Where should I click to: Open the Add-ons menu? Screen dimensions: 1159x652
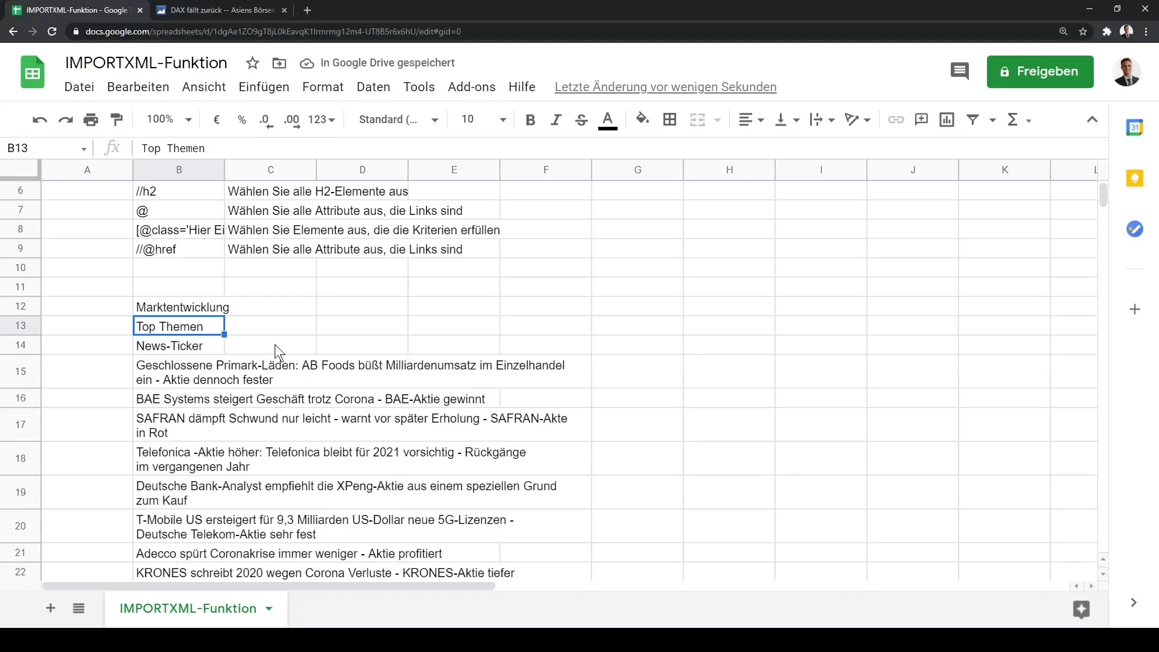click(x=471, y=87)
